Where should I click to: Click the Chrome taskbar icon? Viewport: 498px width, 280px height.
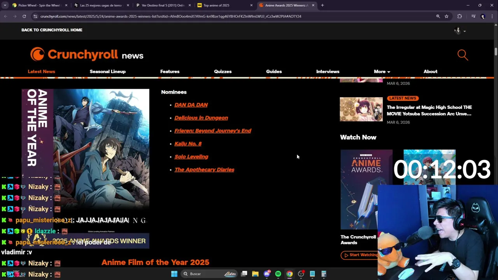(x=289, y=274)
